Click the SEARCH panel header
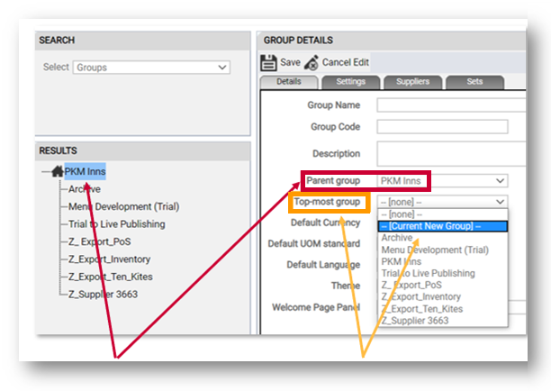 tap(142, 41)
